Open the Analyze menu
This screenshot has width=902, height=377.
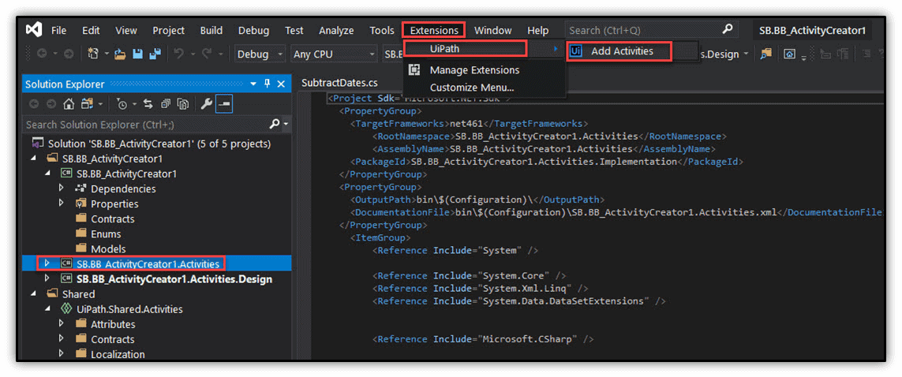click(336, 31)
